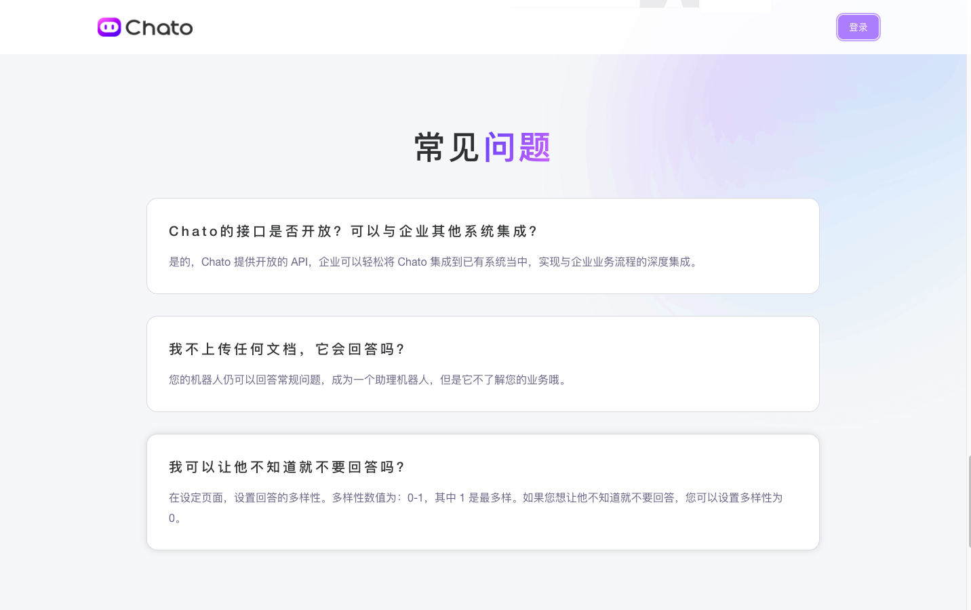The width and height of the screenshot is (971, 610).
Task: Click the 登录 login button
Action: [858, 27]
